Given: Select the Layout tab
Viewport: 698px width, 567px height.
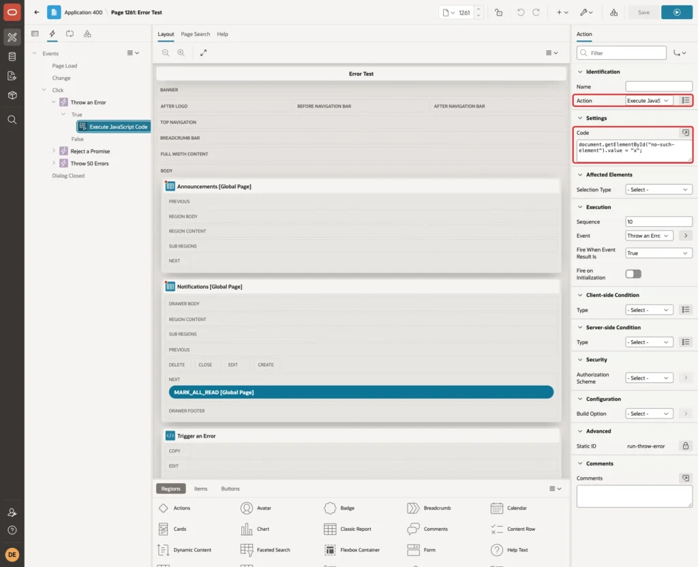Looking at the screenshot, I should (x=166, y=34).
